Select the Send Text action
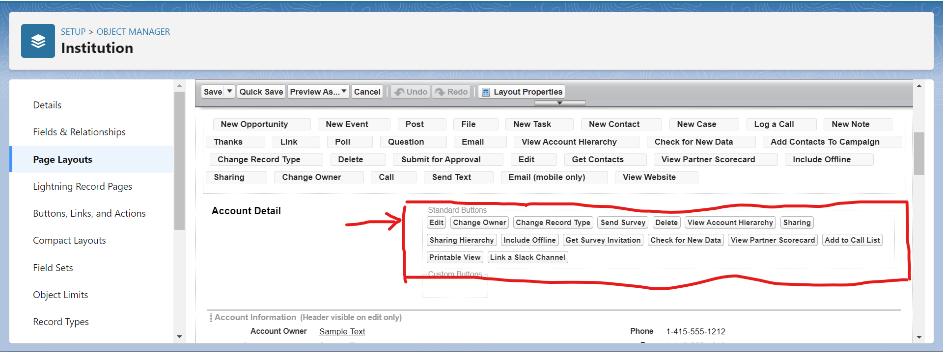 (458, 177)
